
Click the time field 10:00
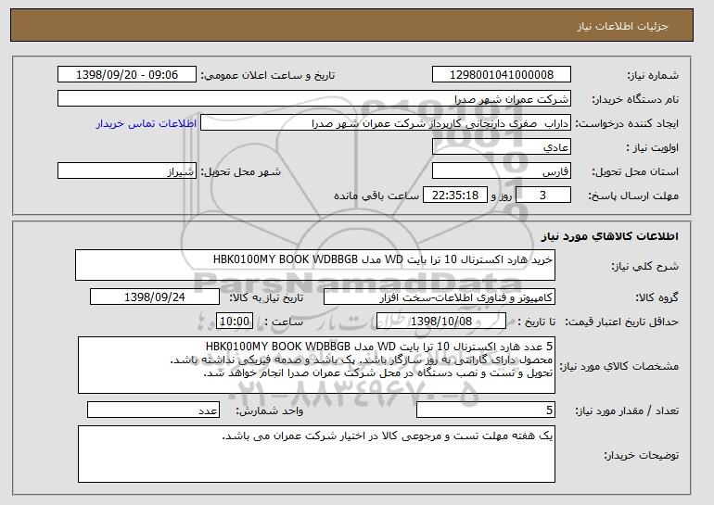235,322
